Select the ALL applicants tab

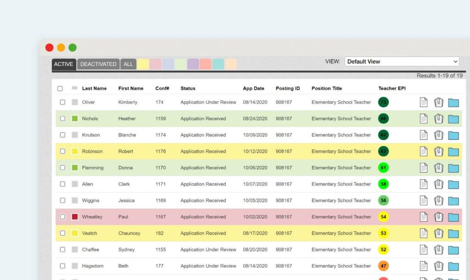tap(128, 64)
